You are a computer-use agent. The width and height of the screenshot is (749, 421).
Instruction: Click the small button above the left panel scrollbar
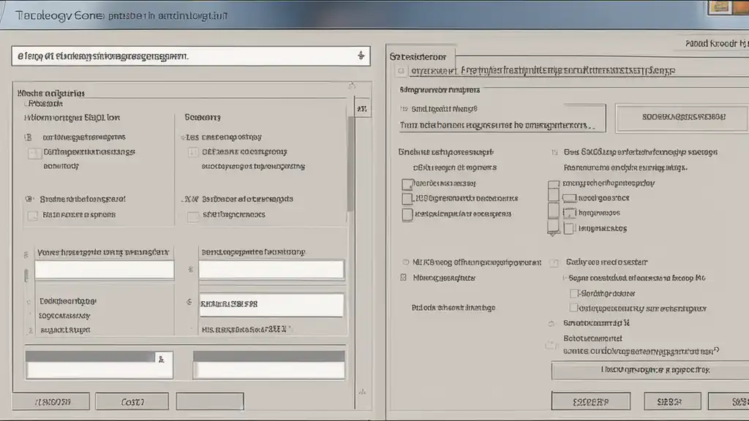(361, 107)
